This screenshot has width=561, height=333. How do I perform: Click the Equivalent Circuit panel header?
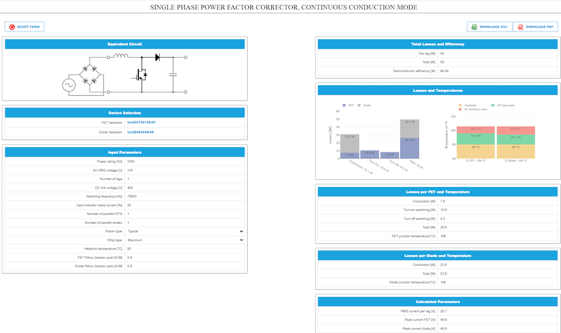tap(125, 44)
